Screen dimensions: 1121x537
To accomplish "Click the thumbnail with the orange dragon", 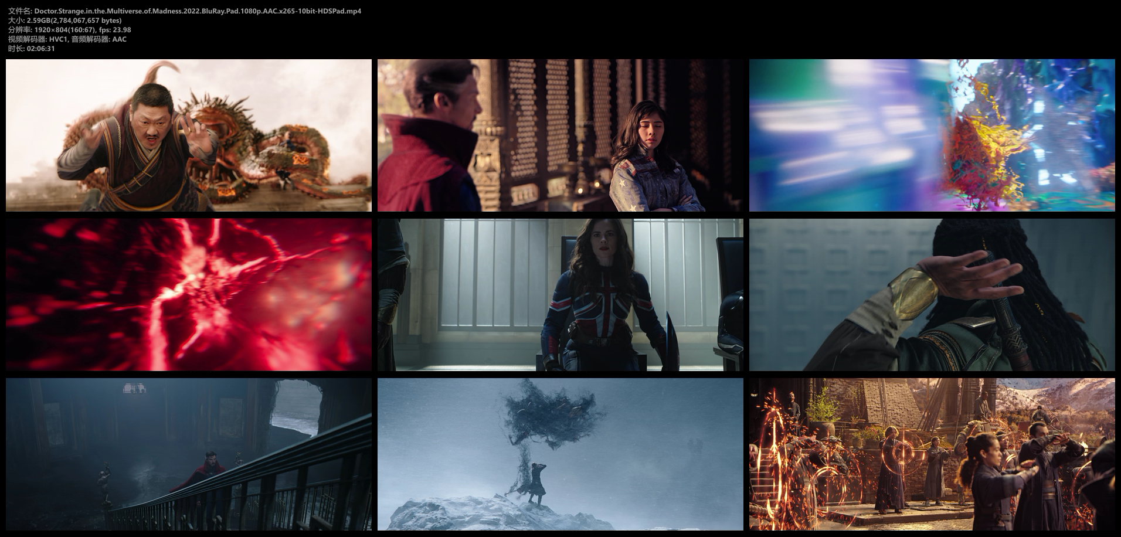I will (188, 135).
